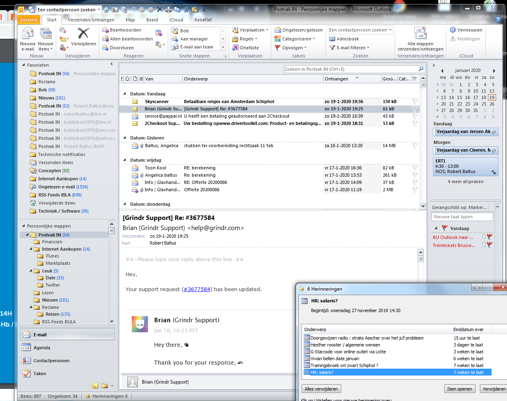Viewport: 507px width, 401px height.
Task: Open Alle mappen verzenden/ontvangen
Action: [420, 36]
